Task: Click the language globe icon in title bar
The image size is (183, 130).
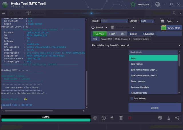Action: (x=158, y=4)
